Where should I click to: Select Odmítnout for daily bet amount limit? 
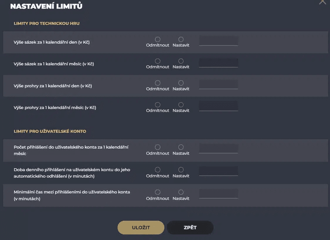point(158,39)
